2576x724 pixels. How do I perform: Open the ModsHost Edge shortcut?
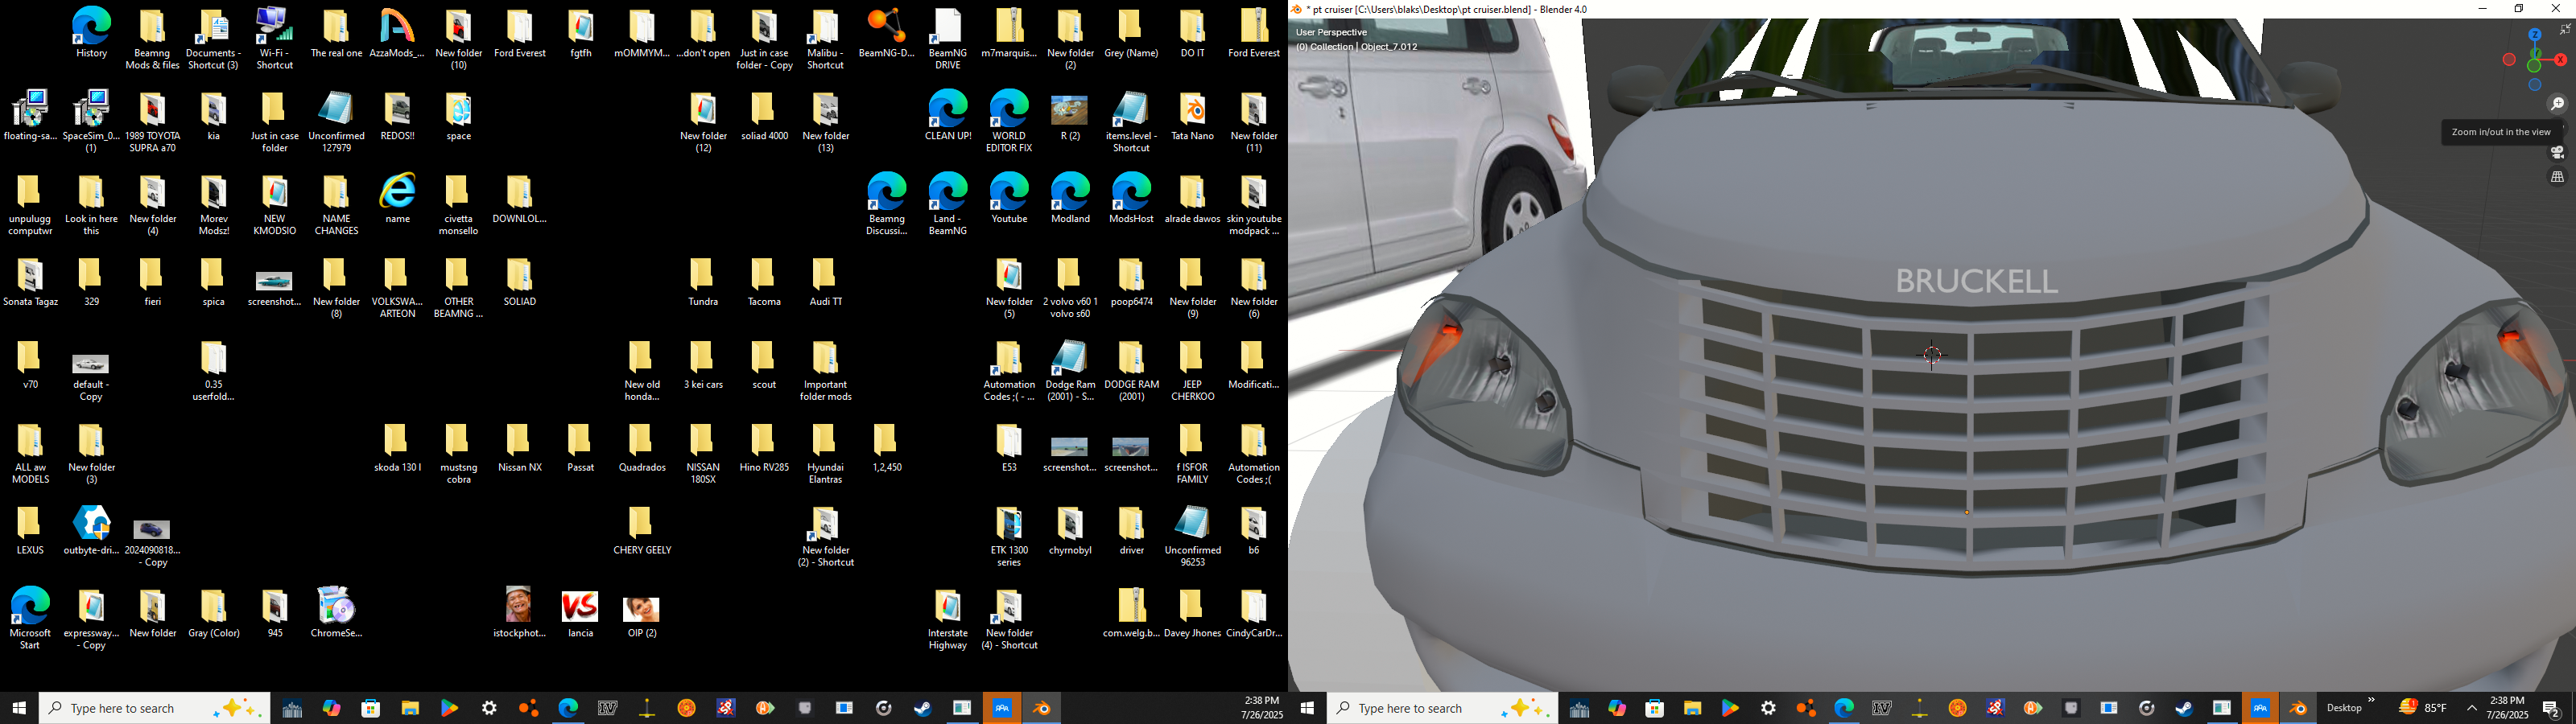coord(1131,198)
